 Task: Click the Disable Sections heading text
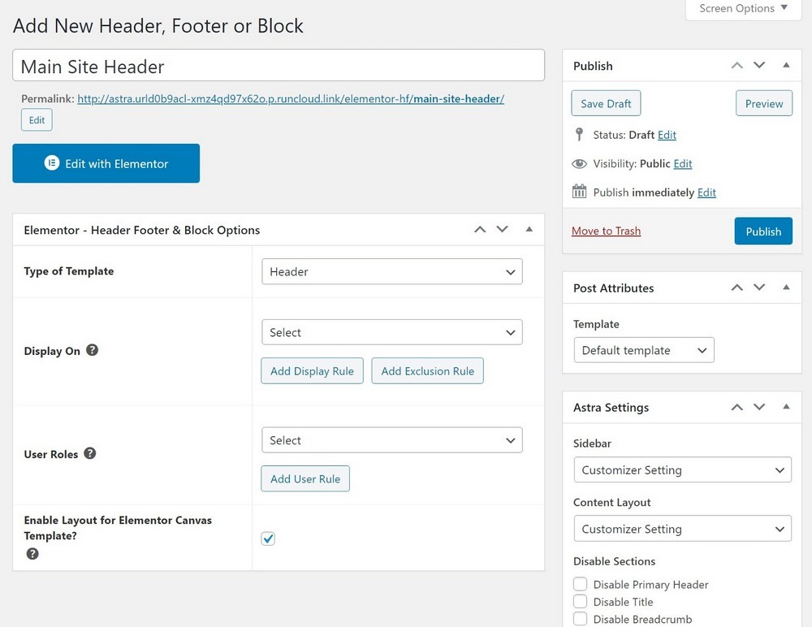pos(614,561)
